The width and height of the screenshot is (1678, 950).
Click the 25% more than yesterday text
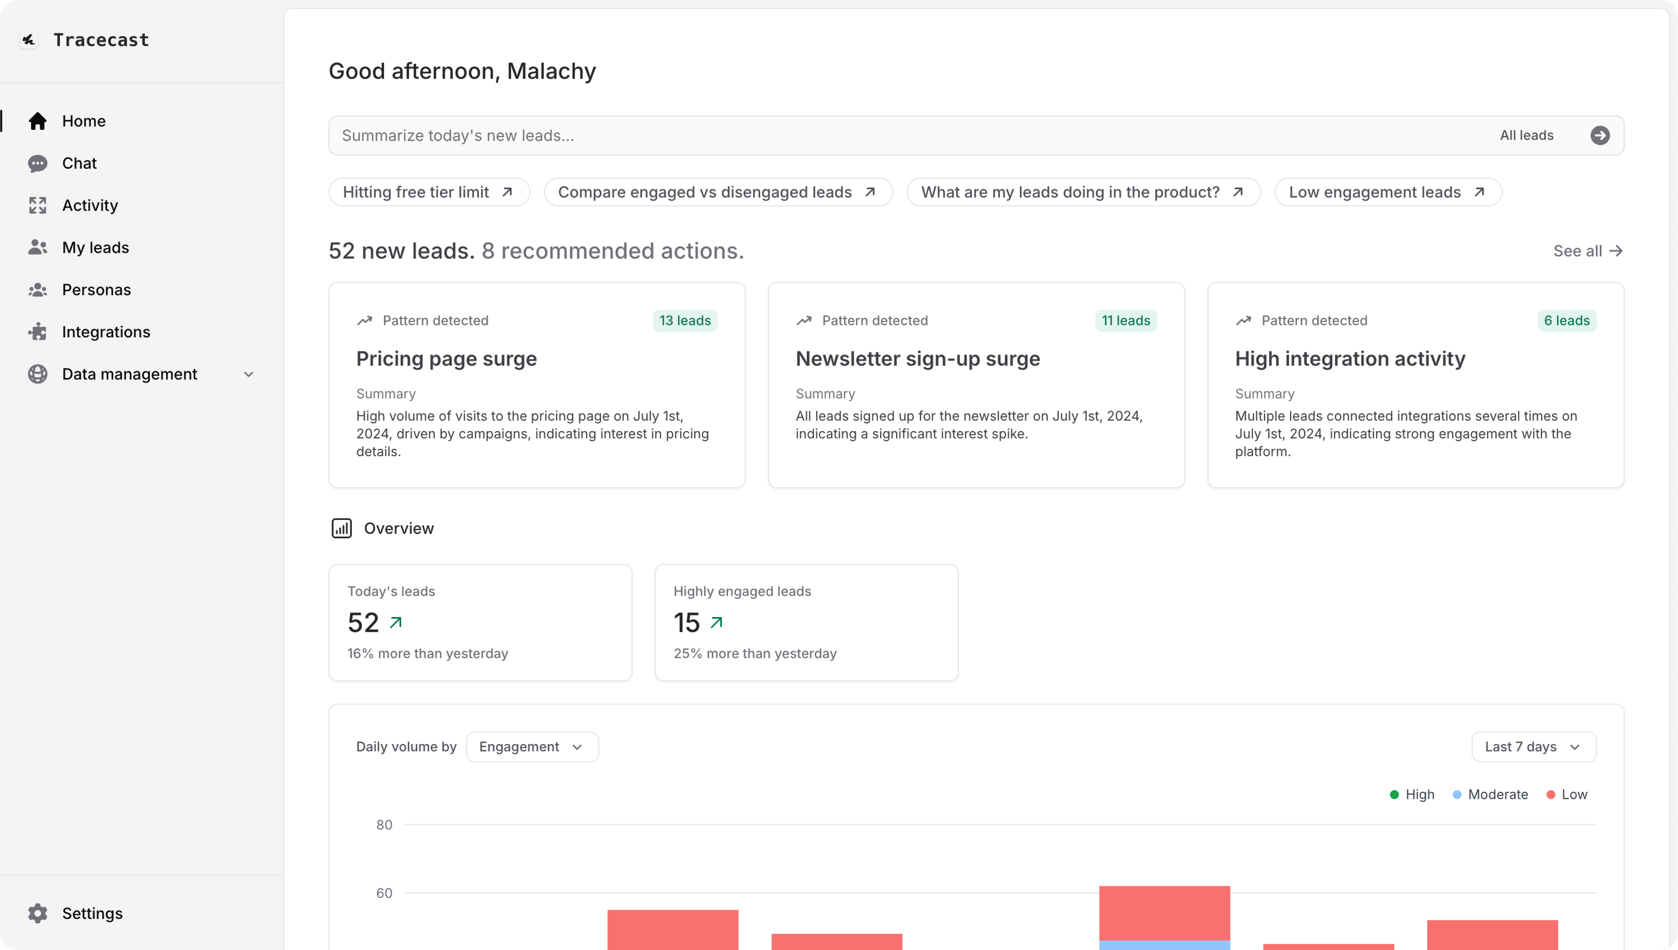(755, 654)
